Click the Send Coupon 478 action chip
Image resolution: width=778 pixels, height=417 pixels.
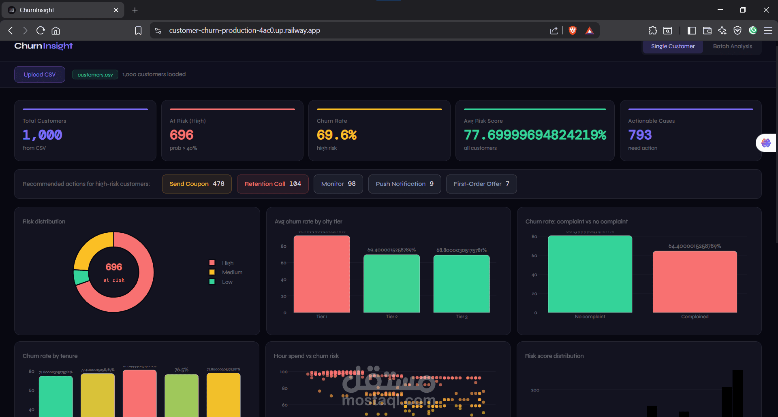[197, 184]
